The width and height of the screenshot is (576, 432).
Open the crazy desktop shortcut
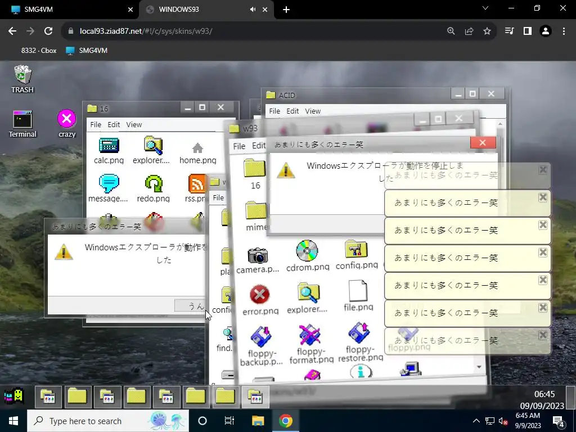(67, 124)
